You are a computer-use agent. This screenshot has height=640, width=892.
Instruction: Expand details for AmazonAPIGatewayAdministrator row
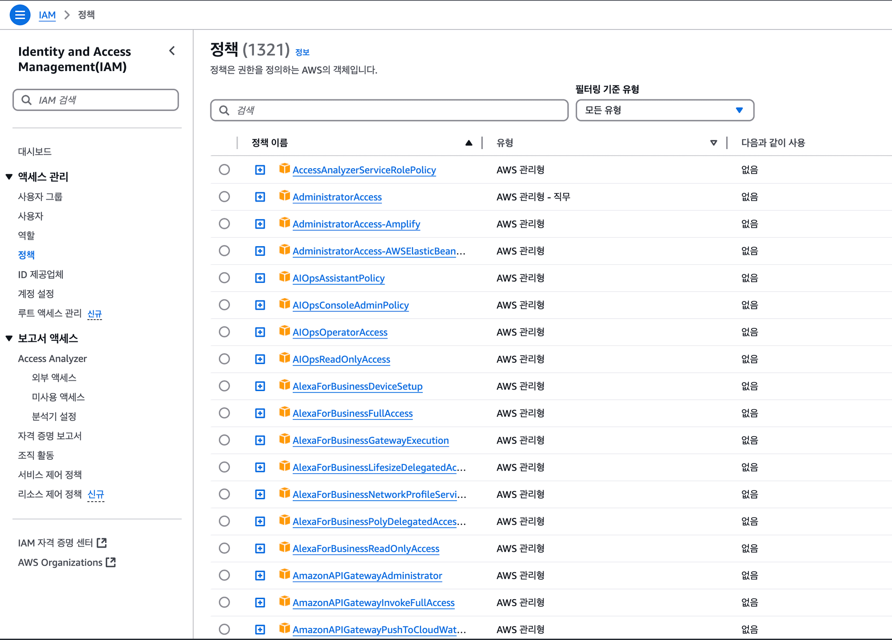tap(260, 575)
